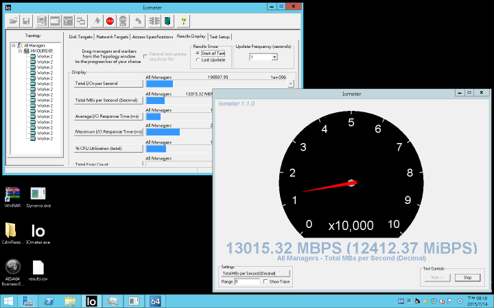Switch to Test Setup tab
The image size is (494, 308).
[x=220, y=37]
